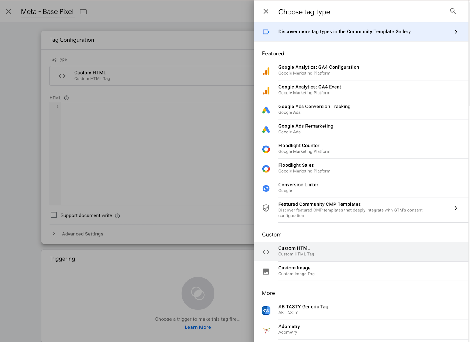Select Custom HTML Tag in Custom section
The width and height of the screenshot is (470, 342).
pos(361,252)
